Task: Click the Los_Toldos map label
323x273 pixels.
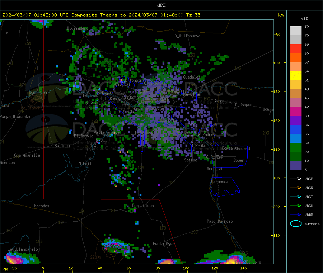Action: pos(143,206)
